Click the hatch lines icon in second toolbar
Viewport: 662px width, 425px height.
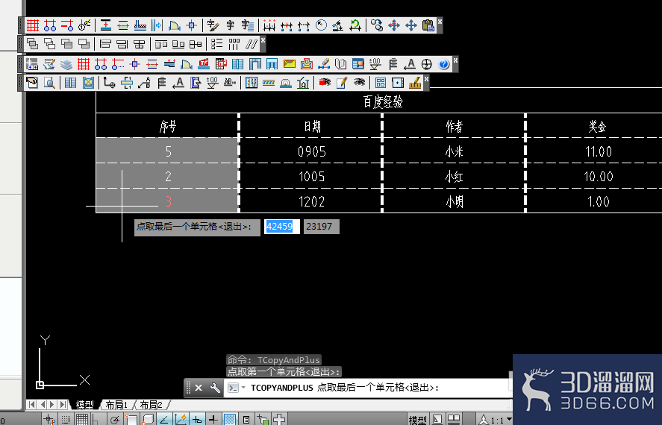click(252, 43)
